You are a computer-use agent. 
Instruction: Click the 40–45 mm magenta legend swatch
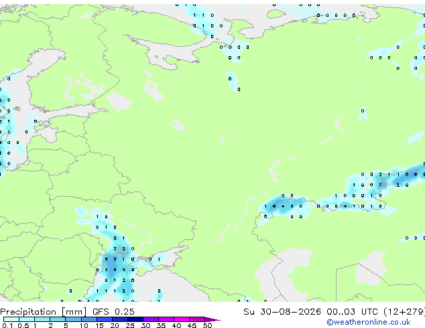coord(182,319)
